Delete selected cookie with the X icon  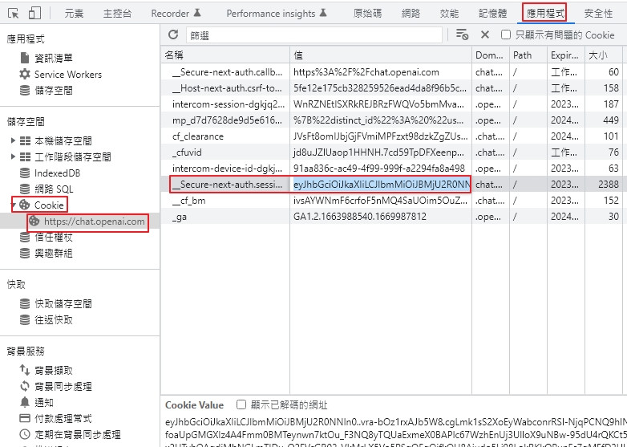[x=484, y=35]
